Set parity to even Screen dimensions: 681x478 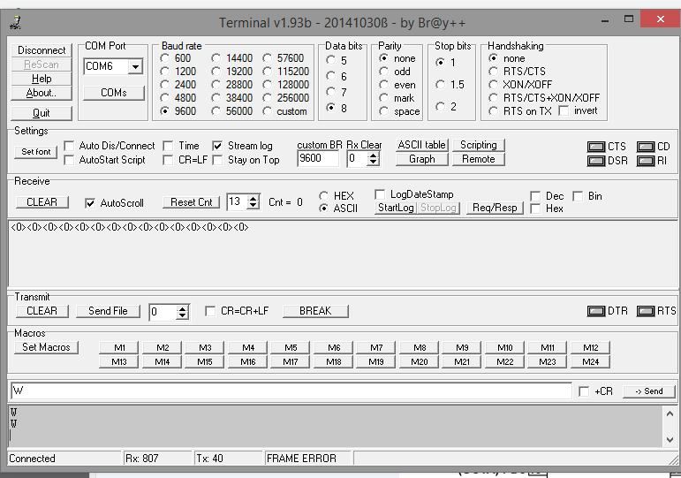[x=383, y=85]
